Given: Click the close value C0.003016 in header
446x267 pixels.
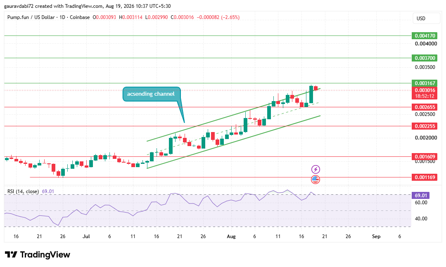Looking at the screenshot, I should coord(182,17).
